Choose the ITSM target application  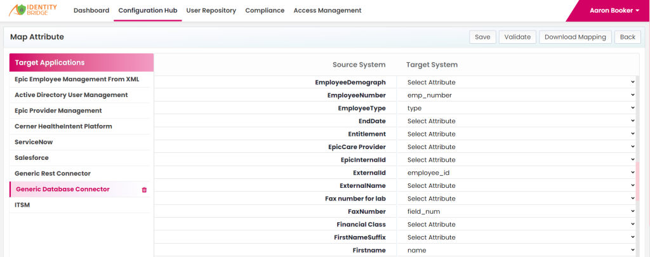click(x=81, y=205)
